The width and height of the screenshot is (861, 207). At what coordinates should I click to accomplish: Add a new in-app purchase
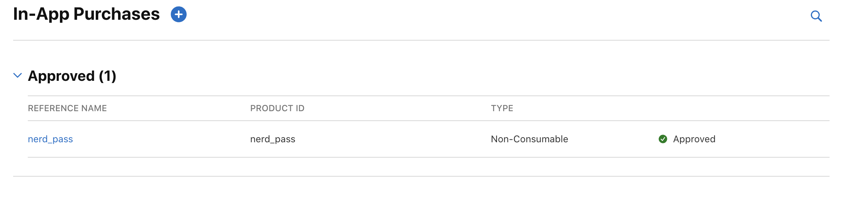(x=179, y=15)
